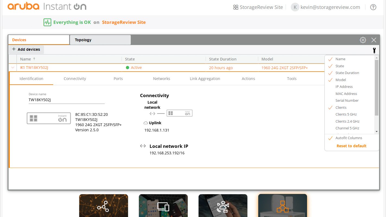Open the settings gear in Devices panel

[363, 40]
